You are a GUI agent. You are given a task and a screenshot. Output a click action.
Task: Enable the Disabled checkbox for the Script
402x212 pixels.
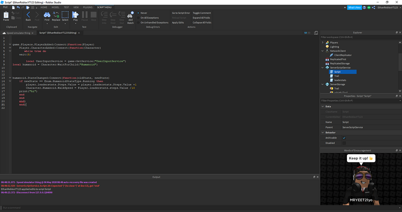pos(344,143)
